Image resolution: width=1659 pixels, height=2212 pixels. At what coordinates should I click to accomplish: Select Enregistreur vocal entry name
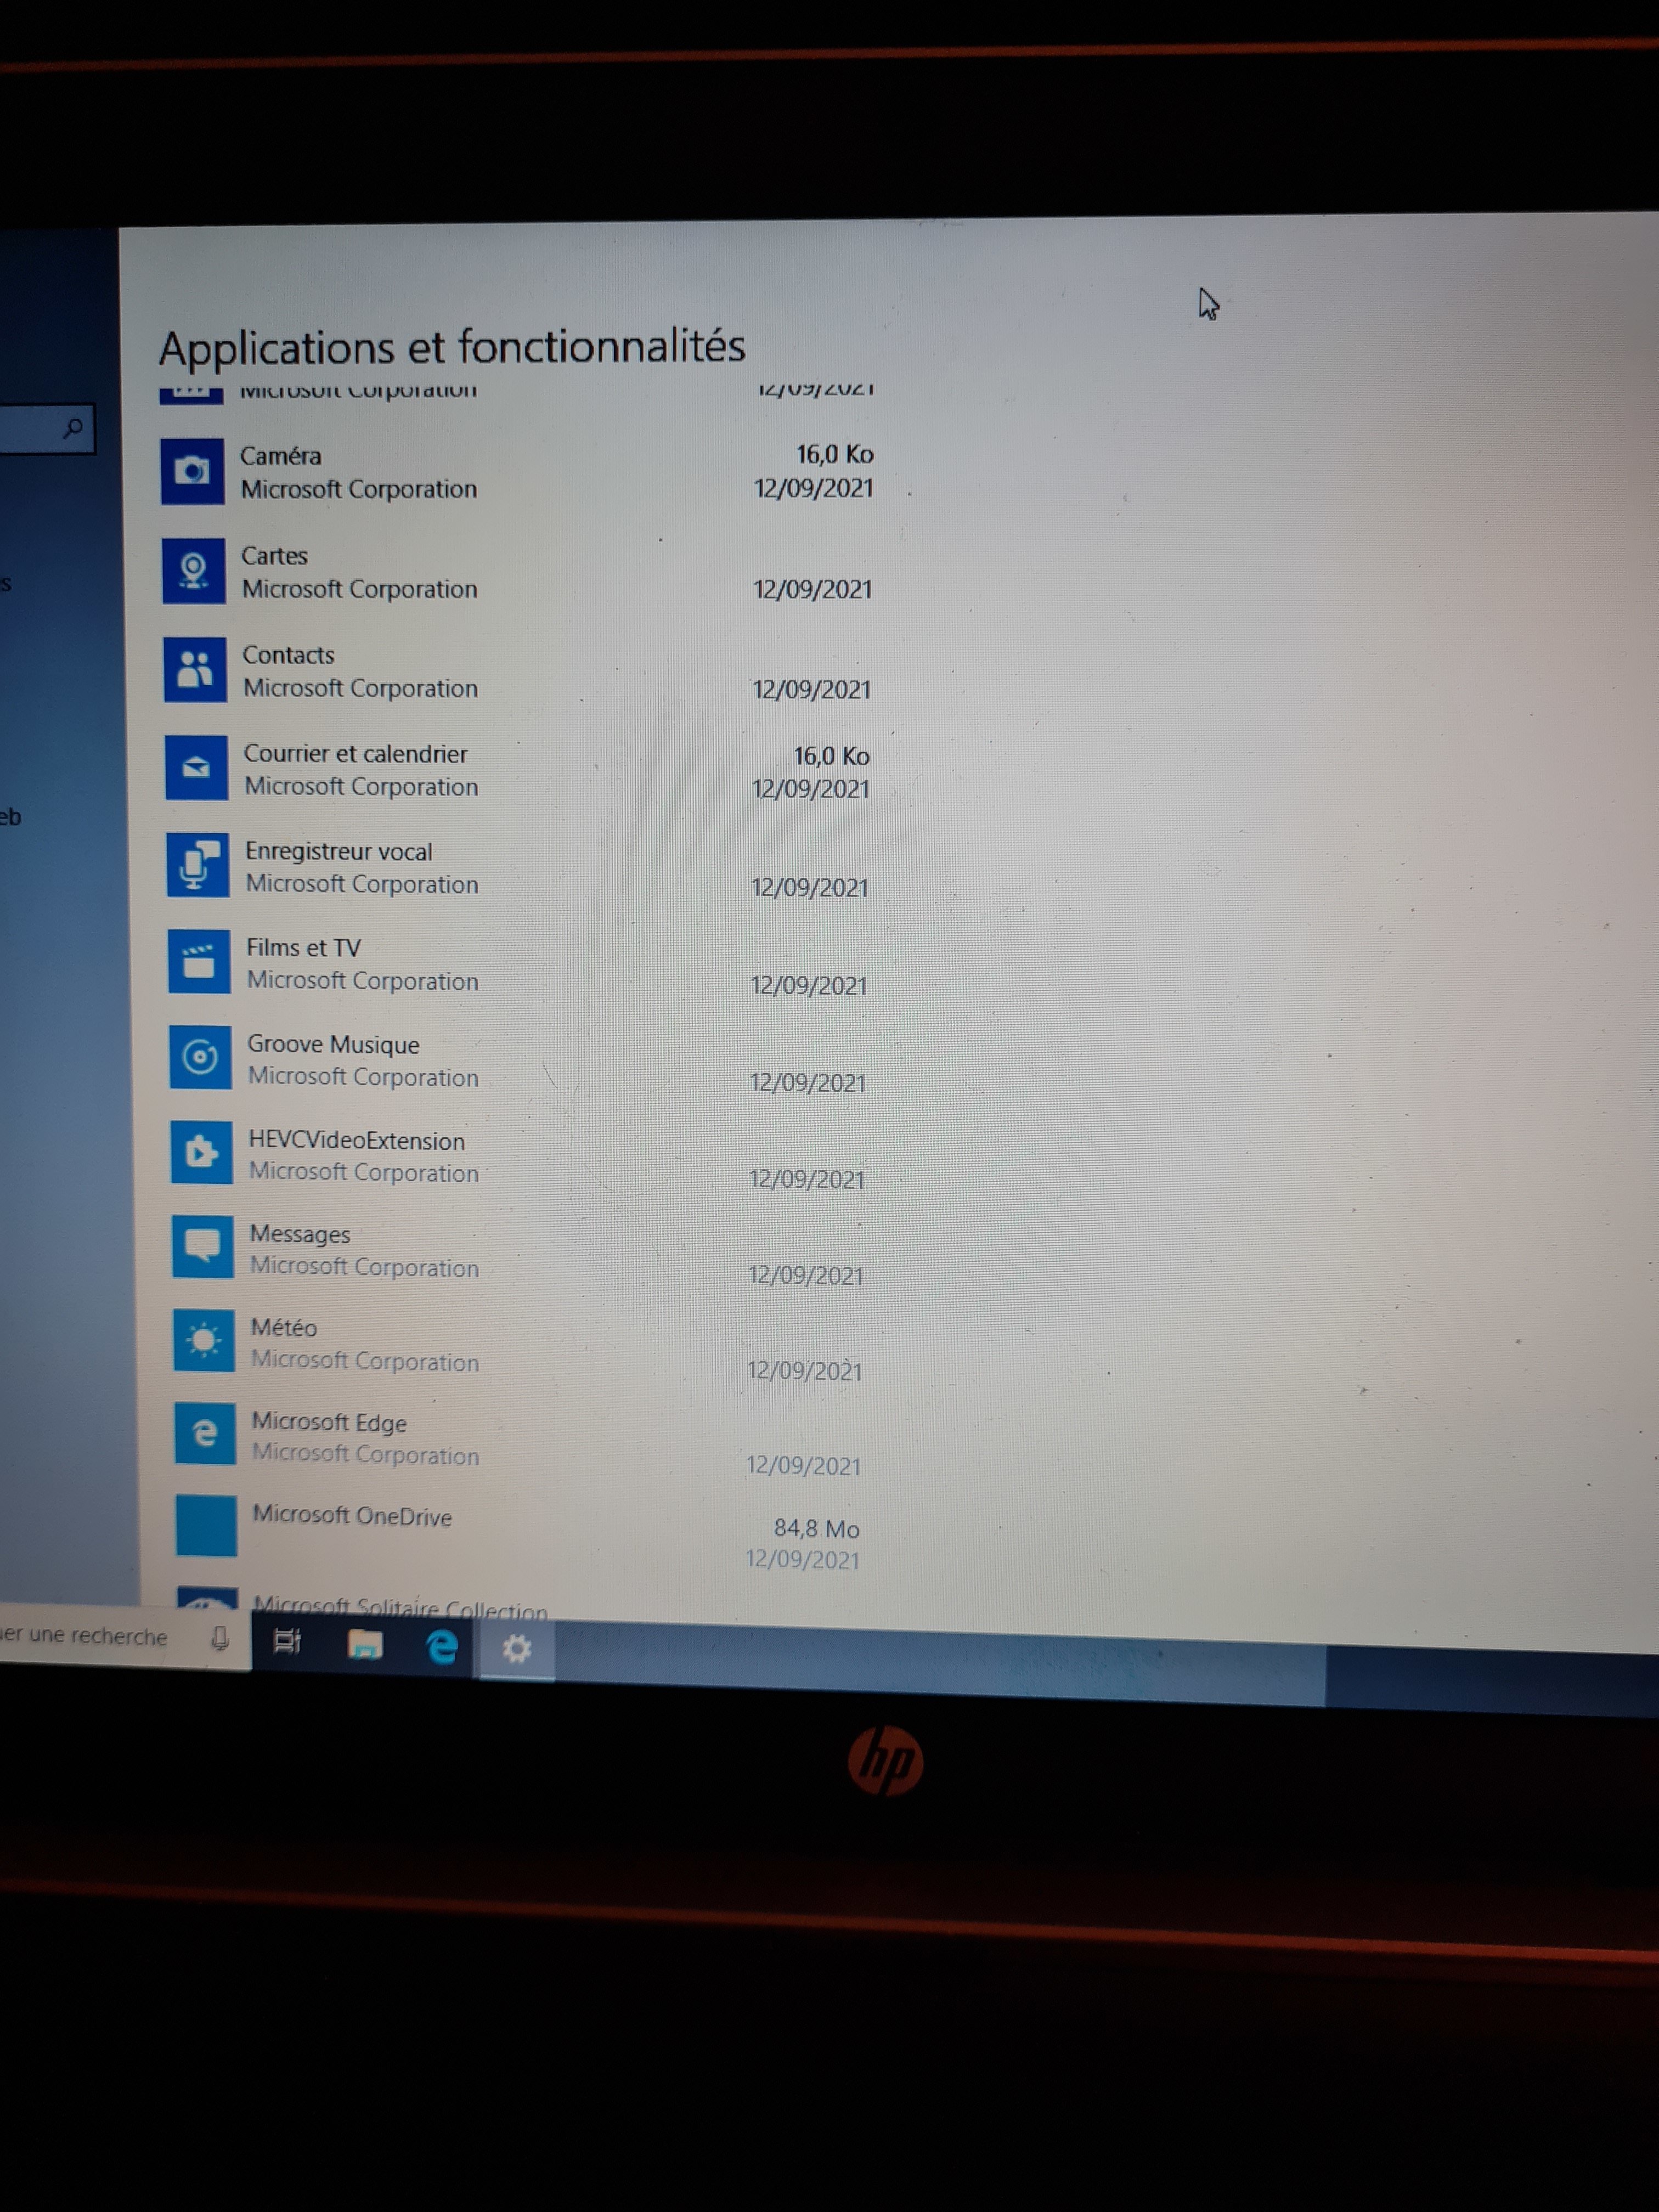click(x=339, y=851)
